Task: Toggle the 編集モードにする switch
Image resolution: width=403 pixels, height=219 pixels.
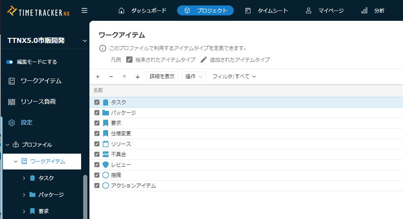Action: 10,62
